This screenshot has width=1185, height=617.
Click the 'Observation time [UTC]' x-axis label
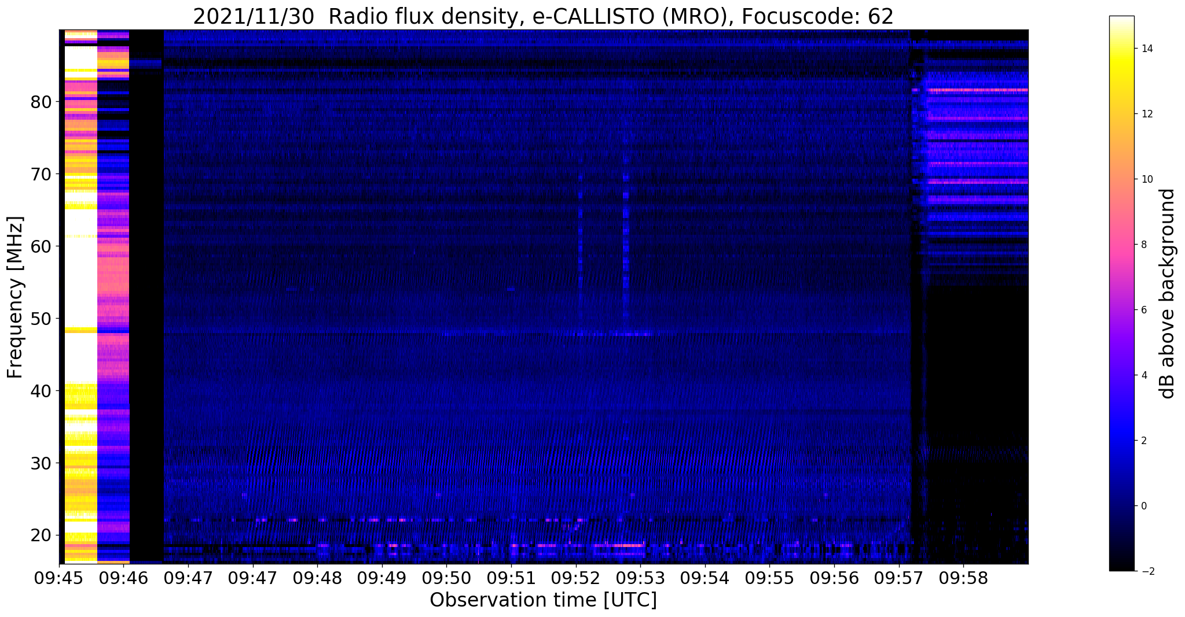(x=543, y=600)
